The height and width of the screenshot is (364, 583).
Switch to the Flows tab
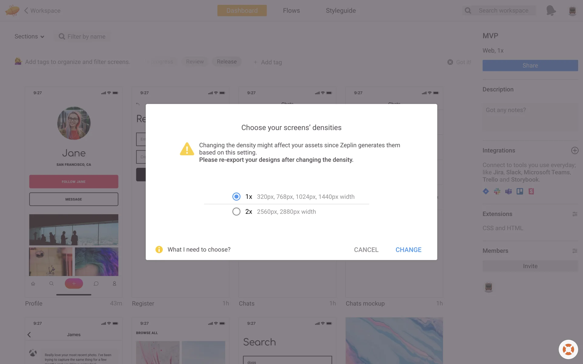coord(291,11)
